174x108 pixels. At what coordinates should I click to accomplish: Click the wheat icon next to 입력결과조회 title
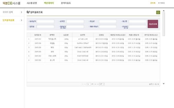click(x=28, y=12)
